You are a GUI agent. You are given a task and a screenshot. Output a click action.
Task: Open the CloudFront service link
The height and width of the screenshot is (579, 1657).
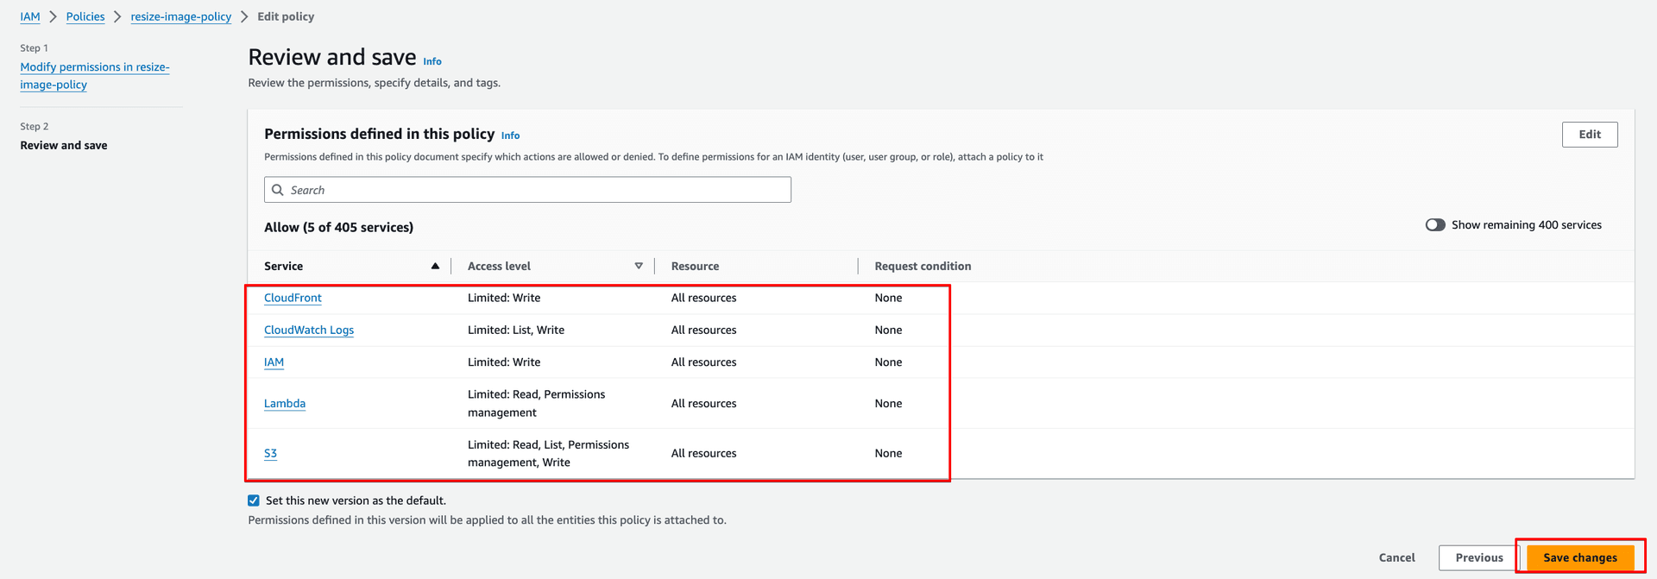[293, 298]
